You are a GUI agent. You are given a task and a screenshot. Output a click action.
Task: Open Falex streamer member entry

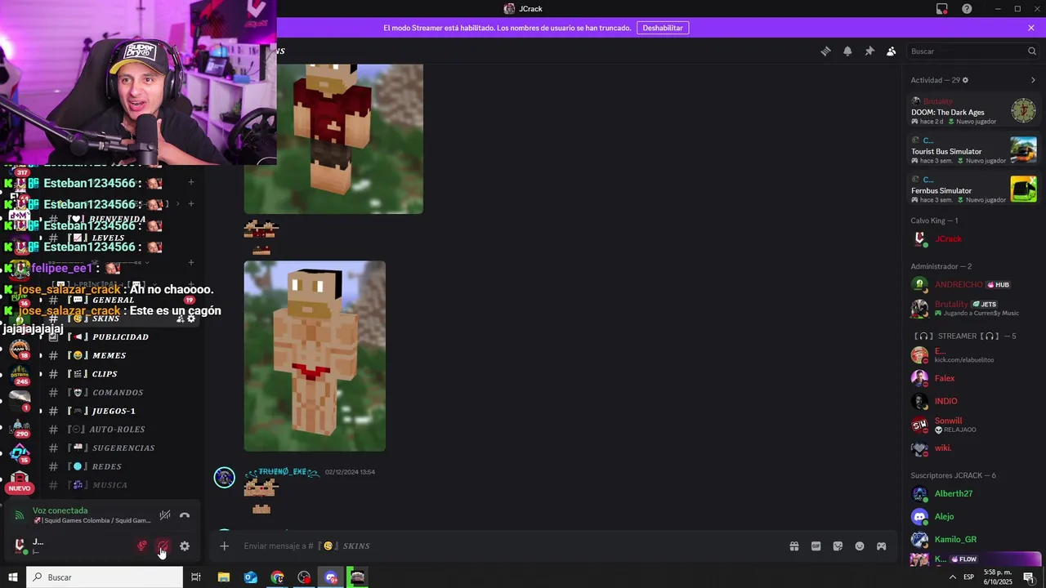click(x=973, y=378)
